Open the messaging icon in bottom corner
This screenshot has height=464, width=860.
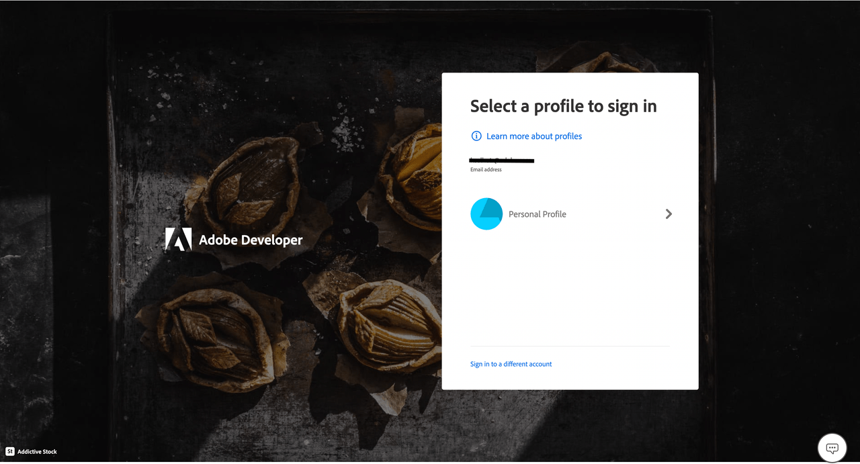point(832,447)
